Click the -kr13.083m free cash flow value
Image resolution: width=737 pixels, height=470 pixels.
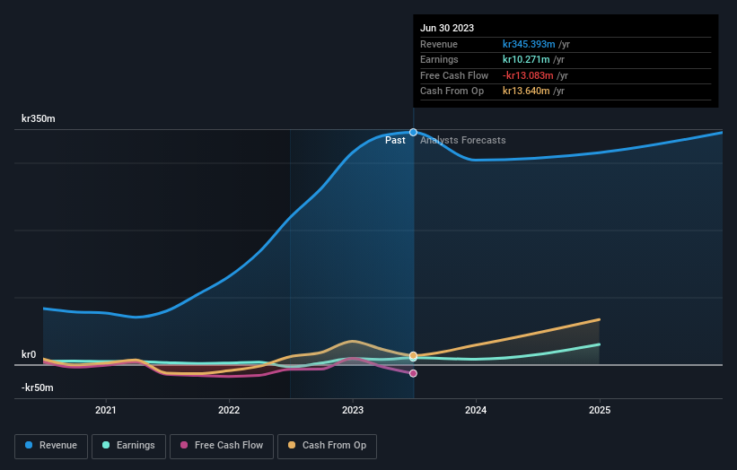click(x=528, y=75)
